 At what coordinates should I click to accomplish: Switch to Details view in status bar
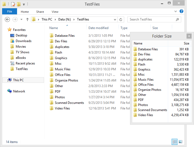(175, 142)
